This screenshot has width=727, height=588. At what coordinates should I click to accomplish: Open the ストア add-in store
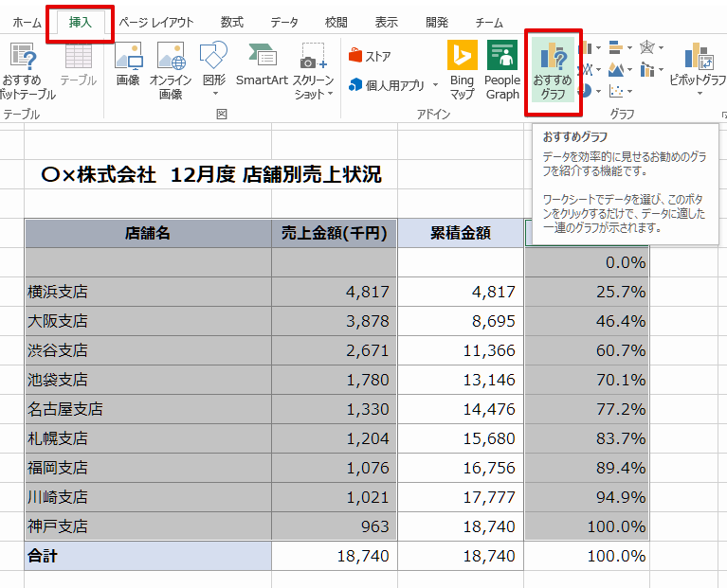tap(370, 56)
